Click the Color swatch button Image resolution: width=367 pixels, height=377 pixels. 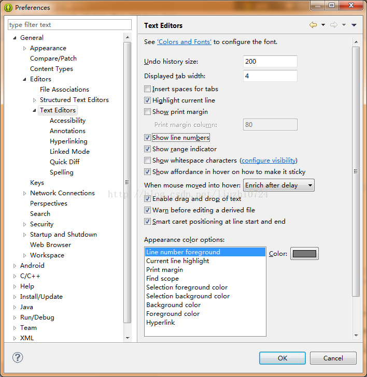(304, 254)
